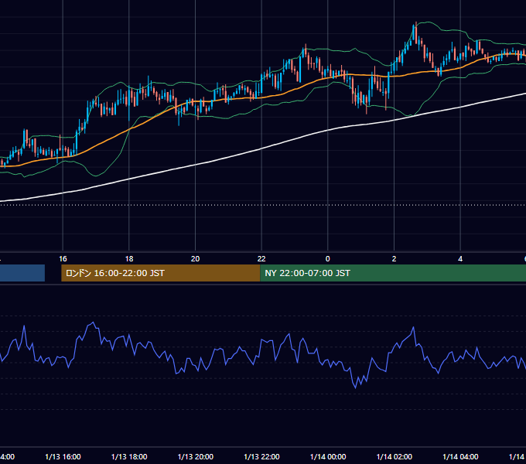Click the London 16:00-22:00 JST session bar
Viewport: 526px width, 464px height.
pos(160,273)
